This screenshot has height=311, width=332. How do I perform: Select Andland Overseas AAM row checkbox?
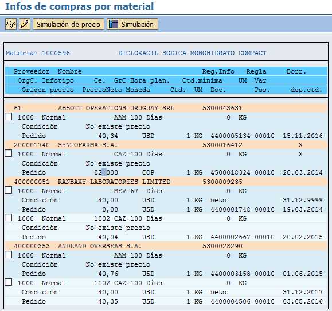click(9, 254)
